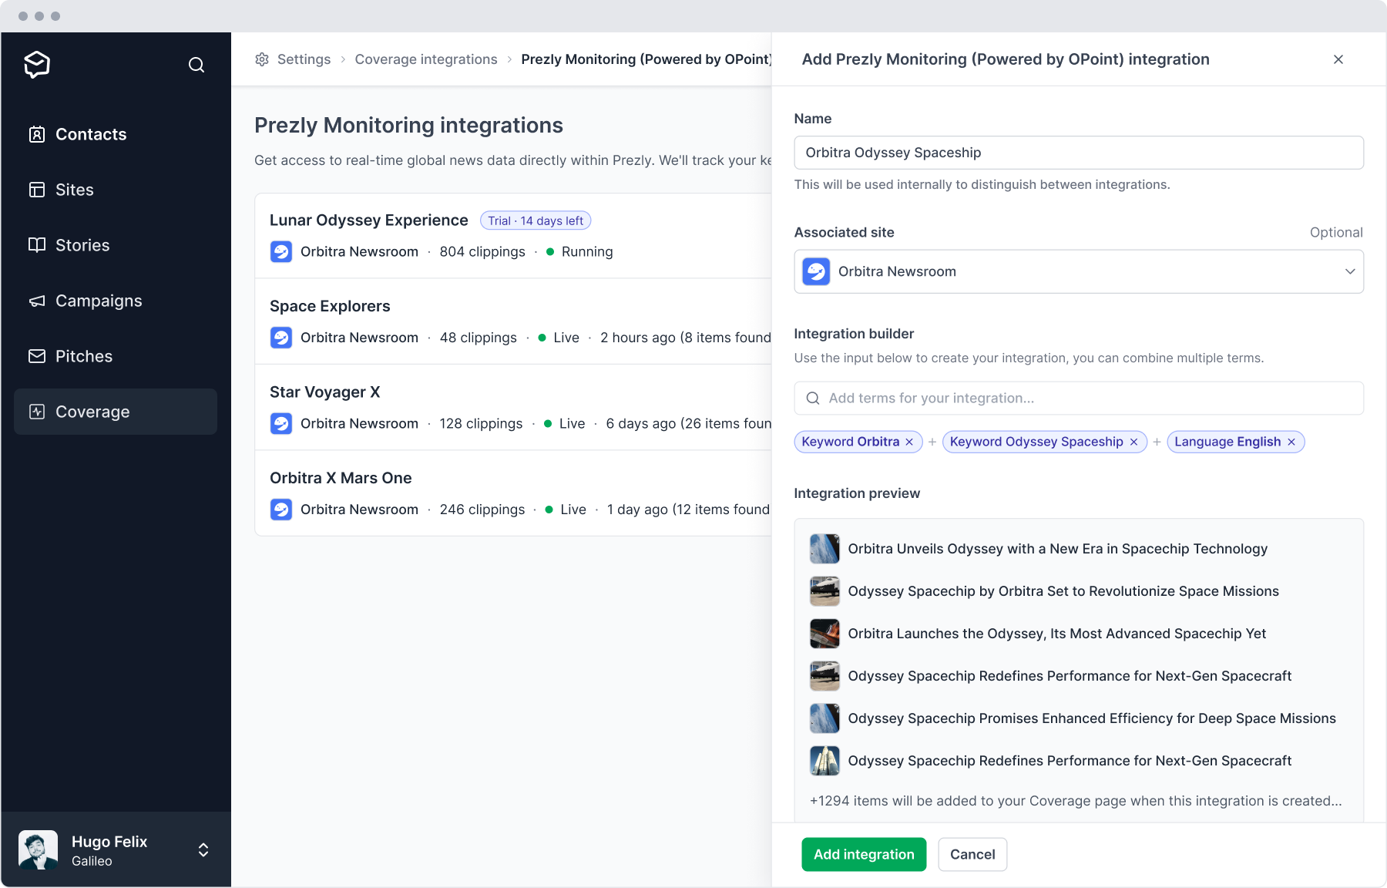The height and width of the screenshot is (888, 1387).
Task: Go to Campaigns section
Action: [99, 301]
